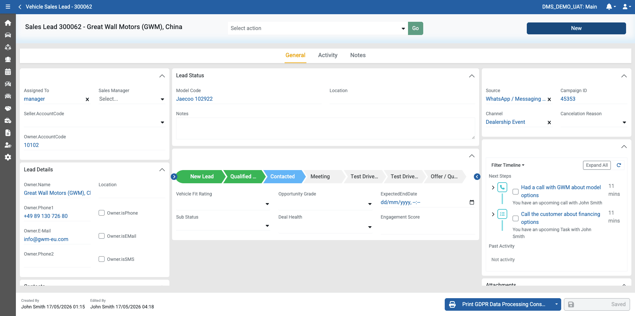Check off the GWM model options call
The height and width of the screenshot is (316, 635).
pos(516,192)
